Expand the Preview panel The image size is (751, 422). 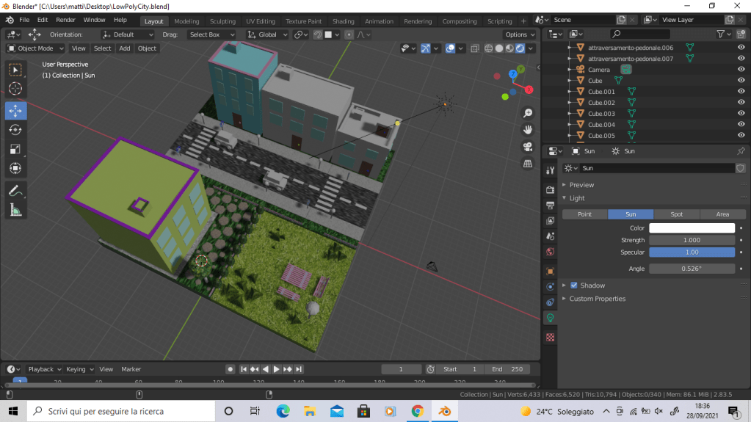pyautogui.click(x=581, y=185)
